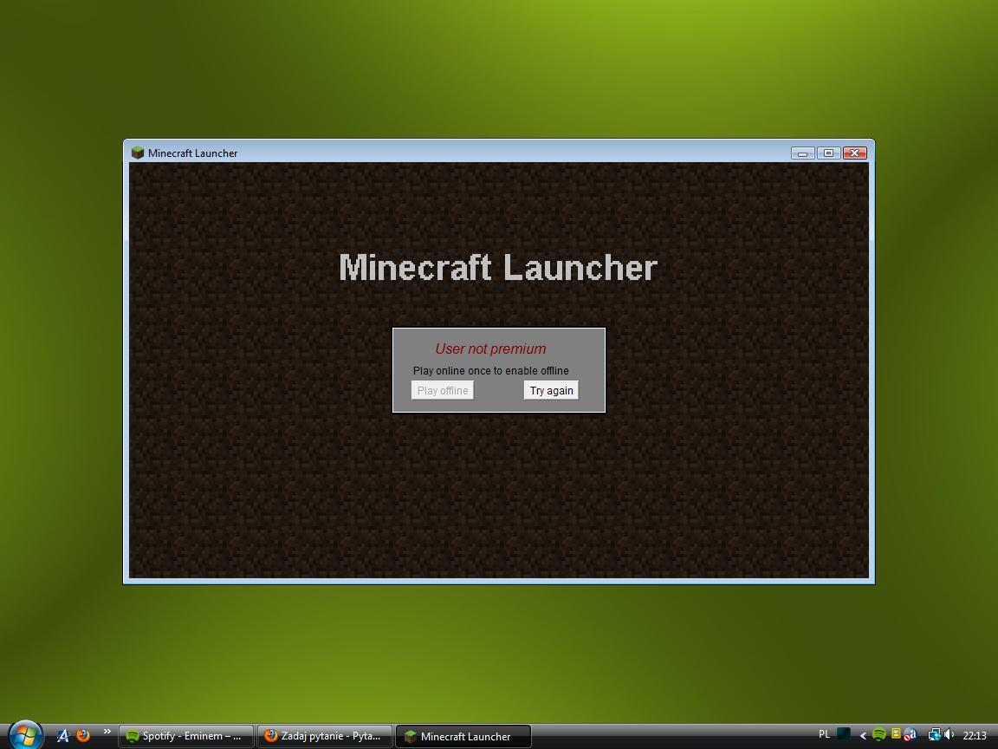Open the Spotify tray icon
Screen dimensions: 998x749
879,734
